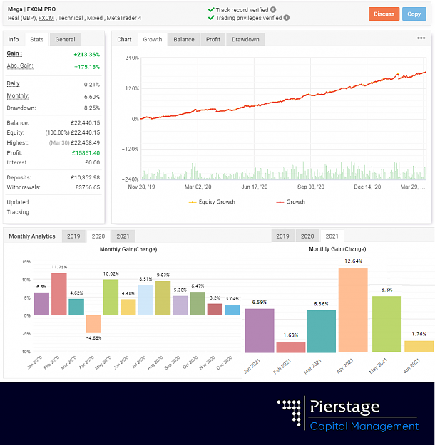Select 2020 in left Monthly Analytics
This screenshot has height=445, width=435.
click(x=98, y=236)
